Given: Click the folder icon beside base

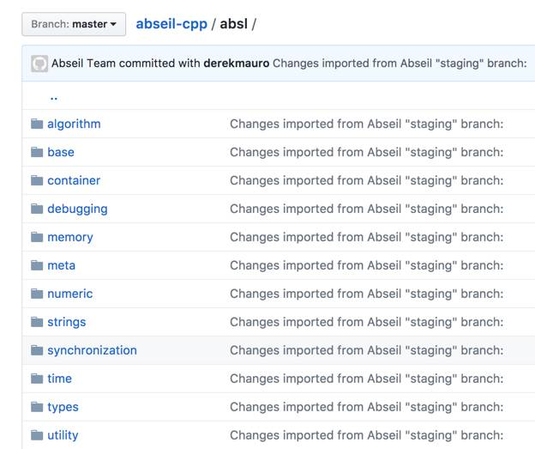Looking at the screenshot, I should [37, 152].
